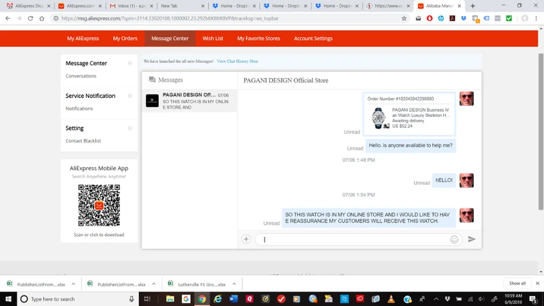The width and height of the screenshot is (544, 306).
Task: Click the Dropbox extension icon in toolbar
Action: 463,18
